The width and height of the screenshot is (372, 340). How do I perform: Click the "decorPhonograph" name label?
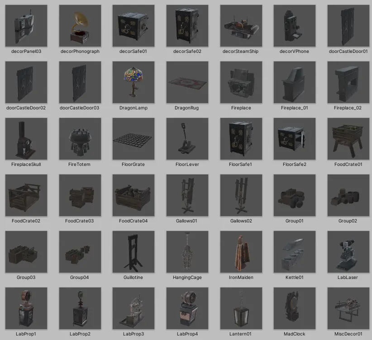pos(80,52)
